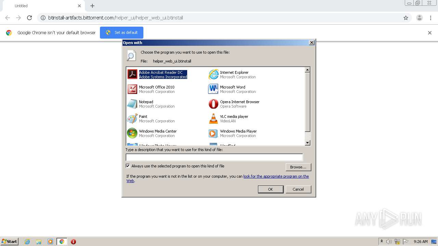The image size is (438, 246).
Task: Open the Action Center flag icon
Action: (405, 242)
